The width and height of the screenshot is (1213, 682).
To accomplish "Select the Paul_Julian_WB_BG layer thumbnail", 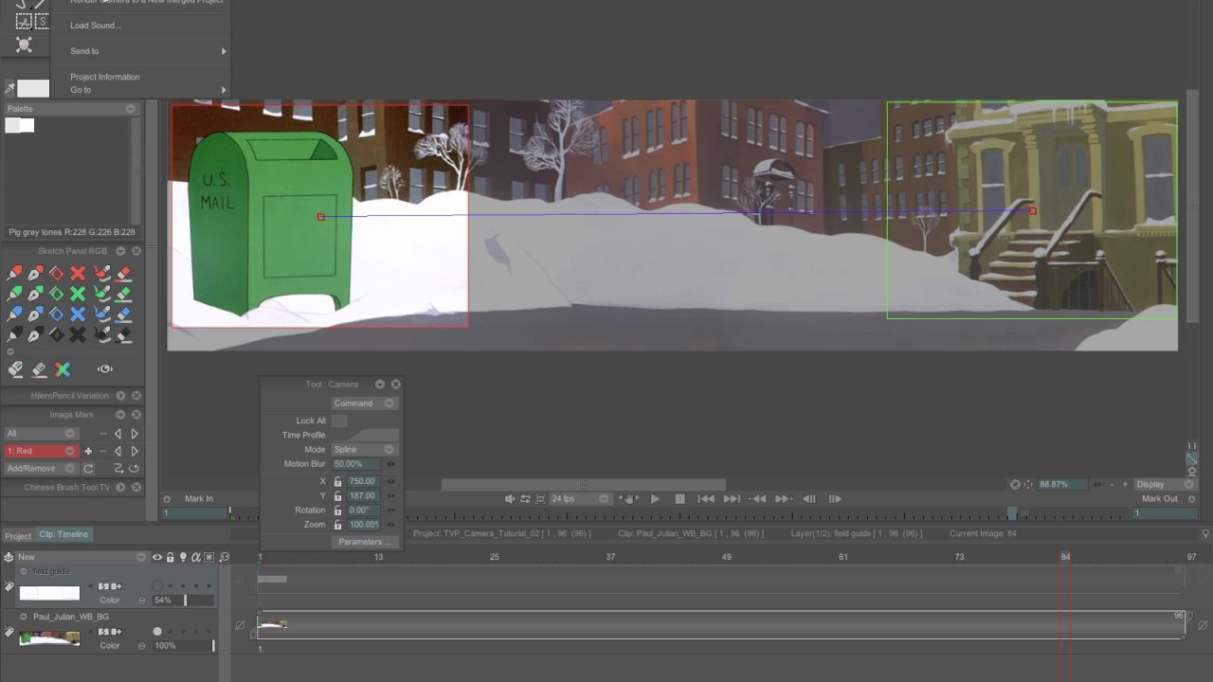I will tap(50, 637).
